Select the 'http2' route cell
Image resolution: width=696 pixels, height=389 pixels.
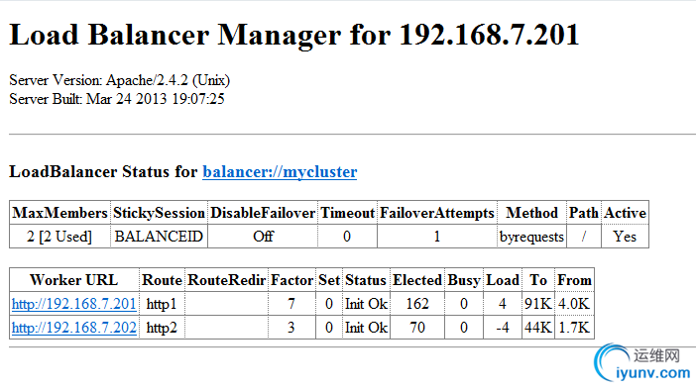point(162,328)
